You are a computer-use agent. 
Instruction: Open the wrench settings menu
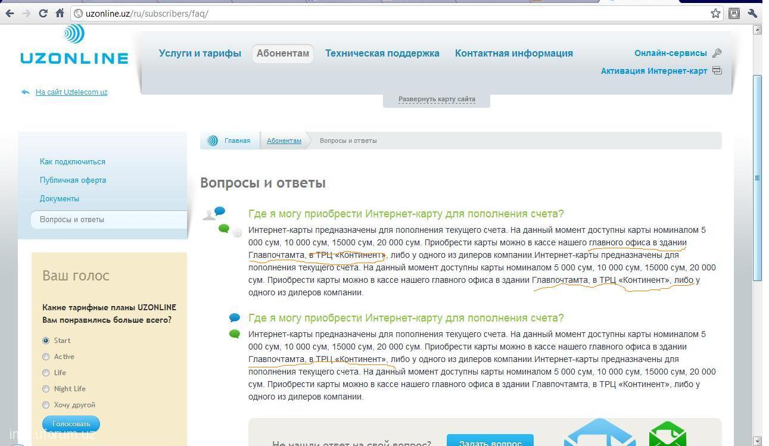(752, 13)
